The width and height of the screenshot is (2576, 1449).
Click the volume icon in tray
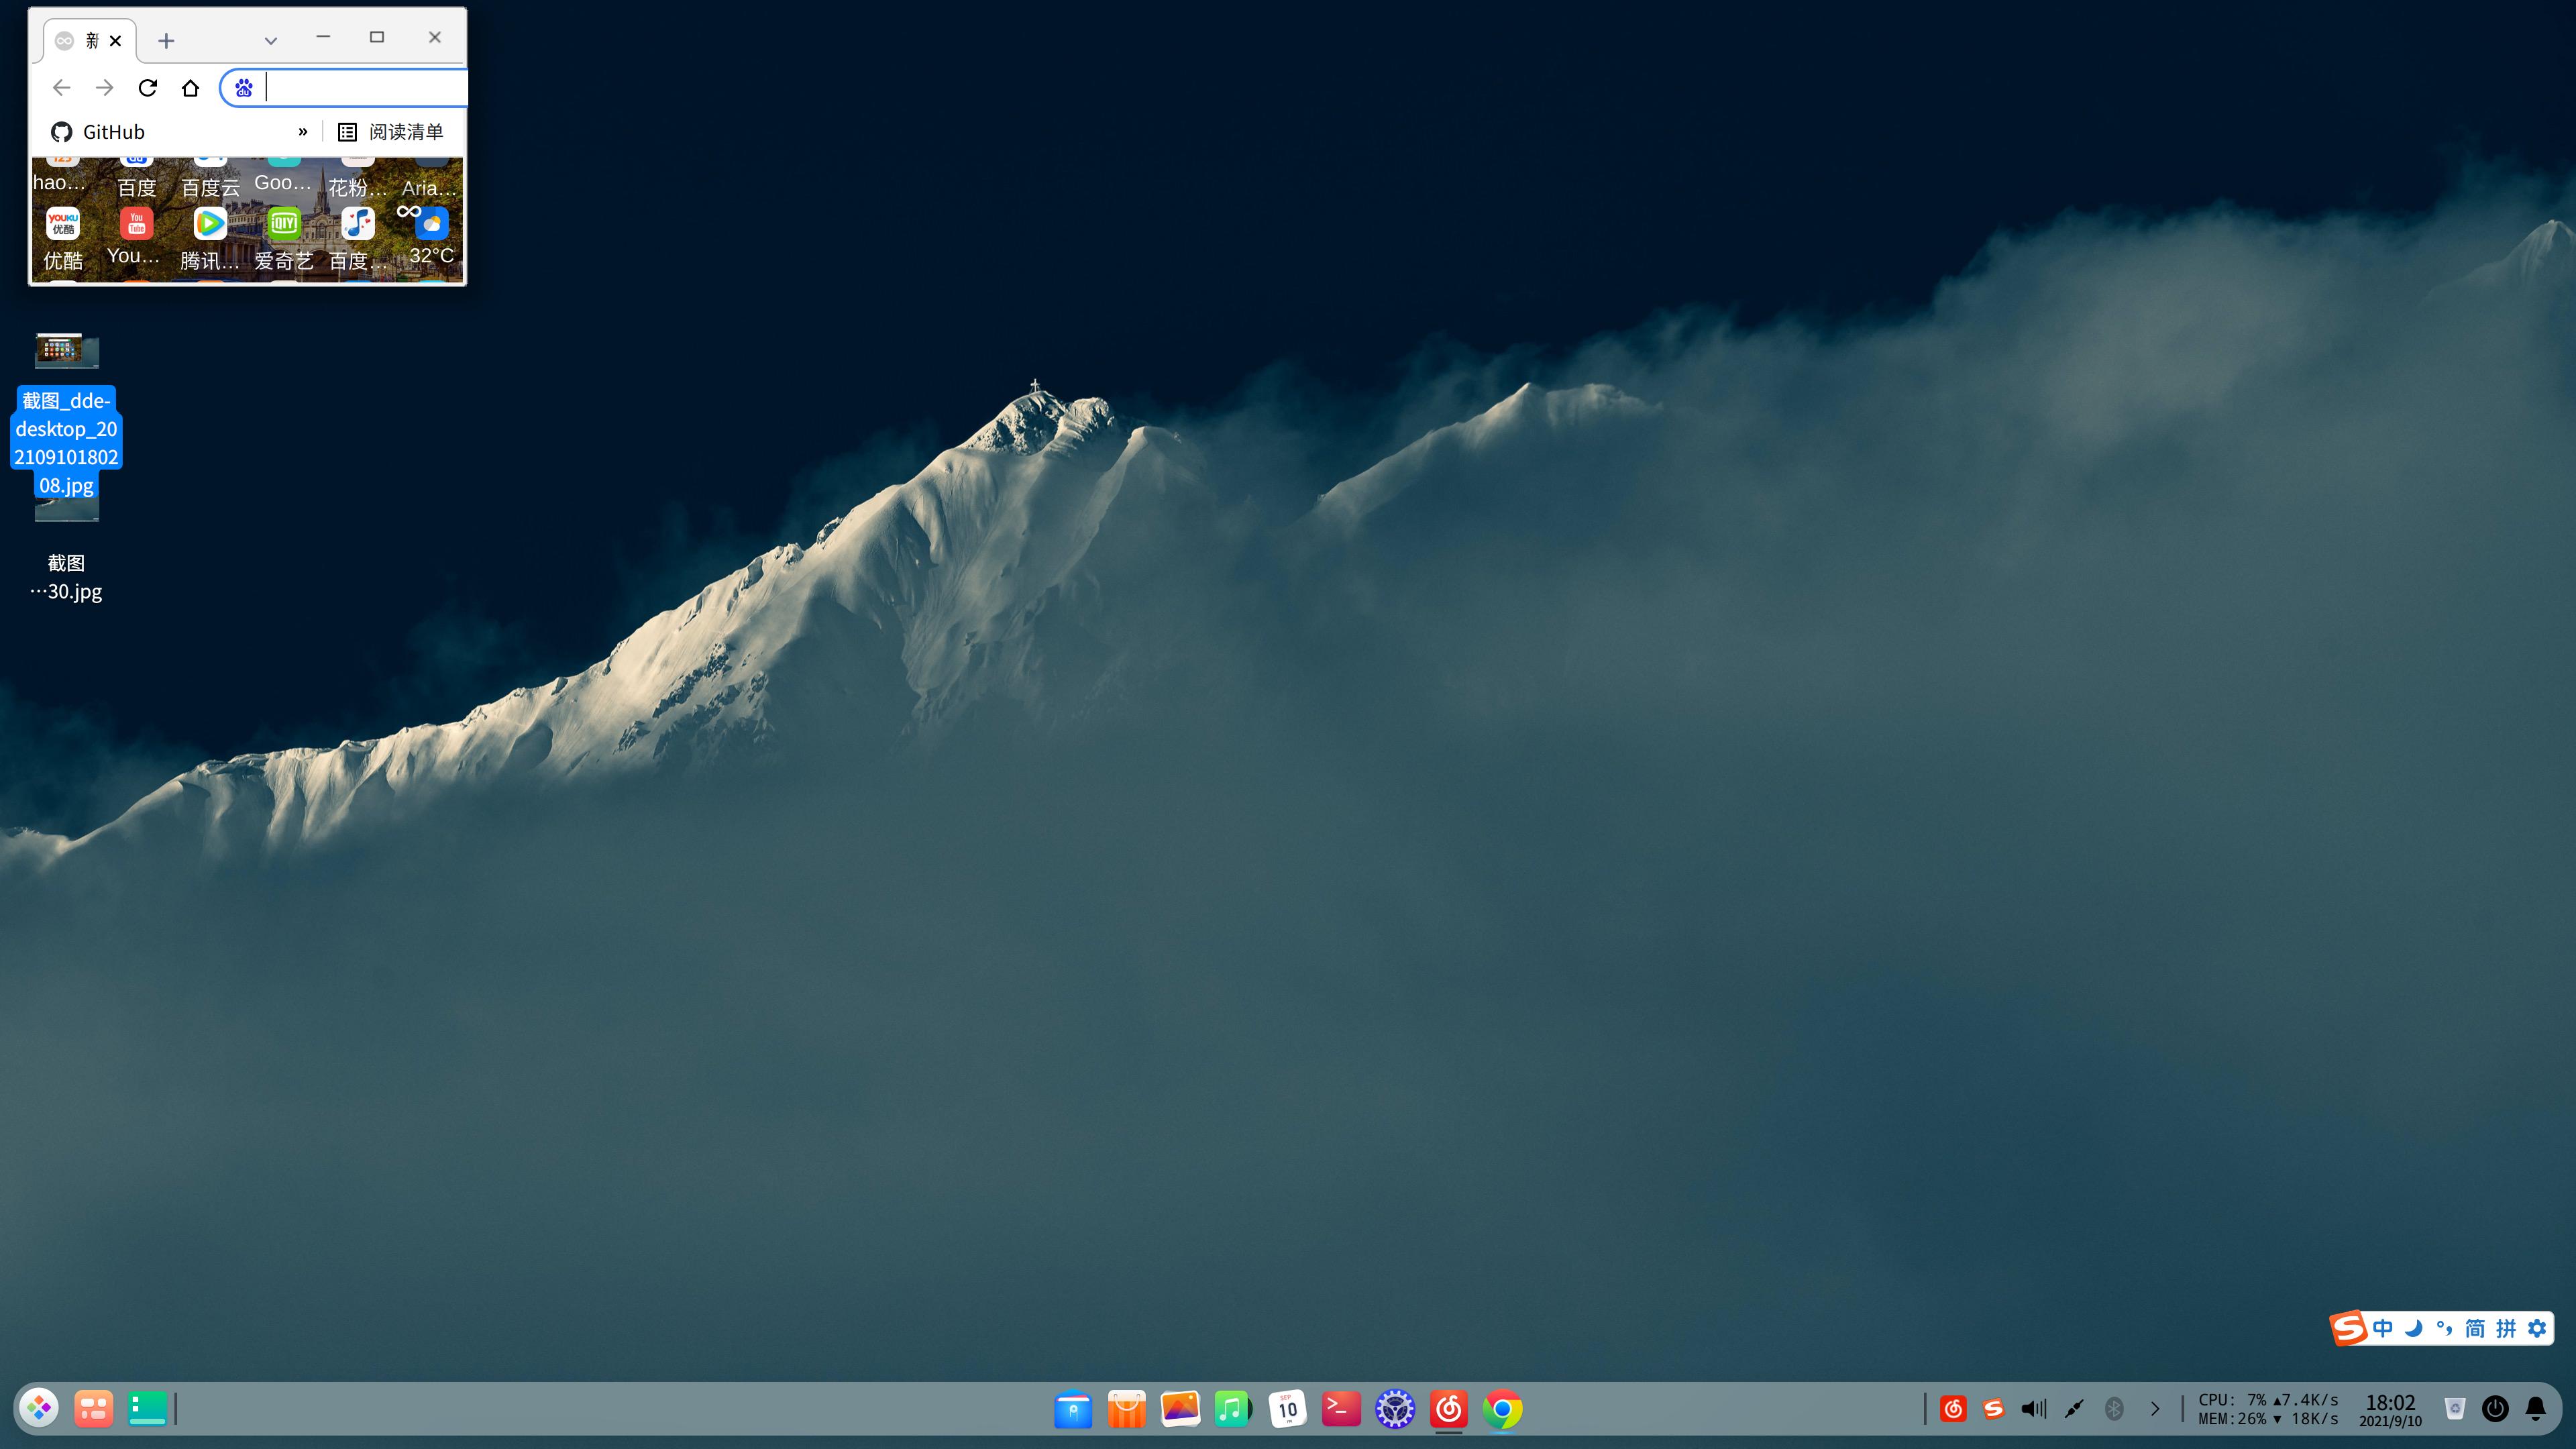(x=2033, y=1409)
